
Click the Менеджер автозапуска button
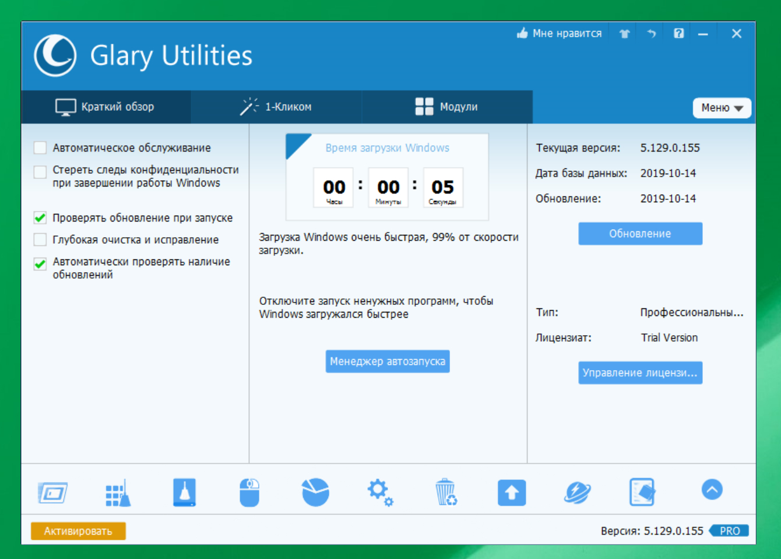click(x=388, y=361)
